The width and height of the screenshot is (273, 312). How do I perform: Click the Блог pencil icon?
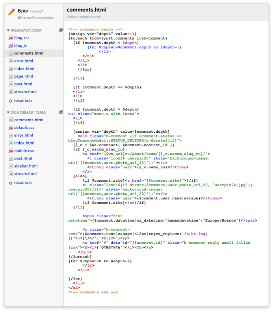click(11, 12)
